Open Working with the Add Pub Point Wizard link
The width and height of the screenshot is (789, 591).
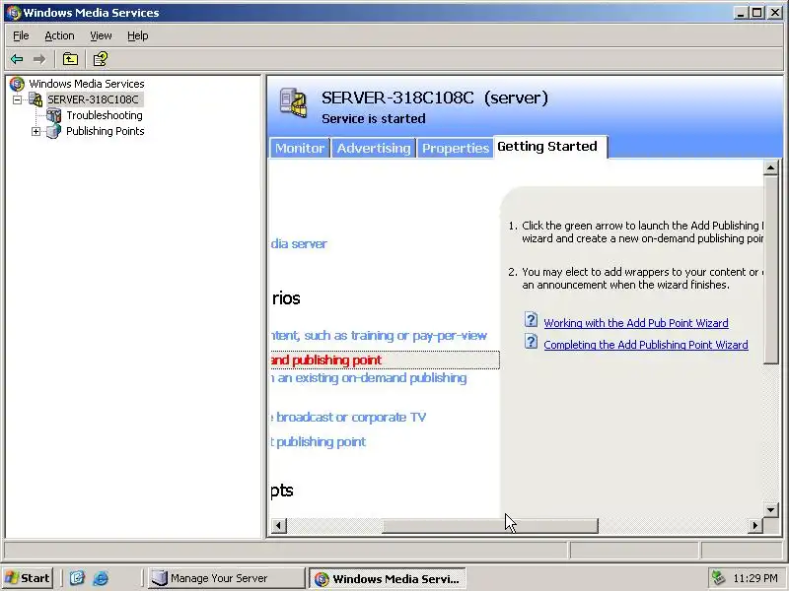pos(636,323)
